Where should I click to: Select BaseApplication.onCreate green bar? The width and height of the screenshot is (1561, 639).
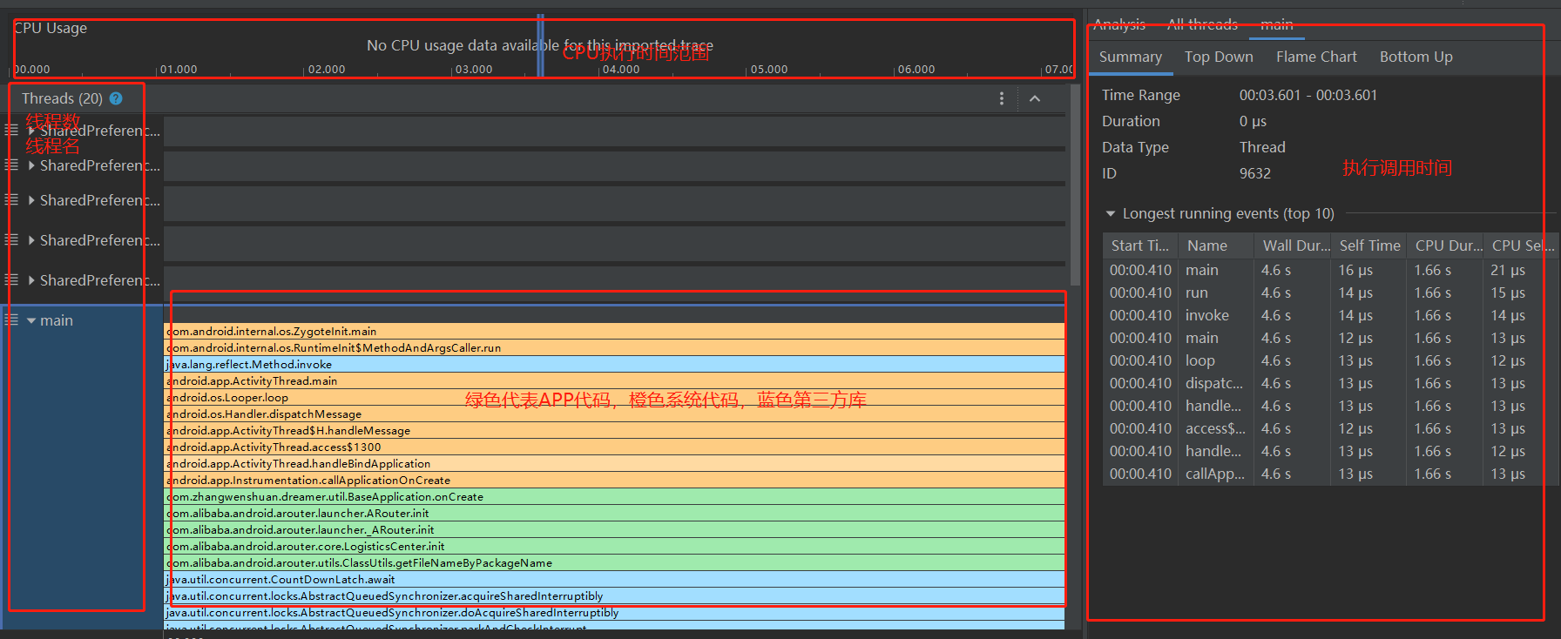point(614,496)
